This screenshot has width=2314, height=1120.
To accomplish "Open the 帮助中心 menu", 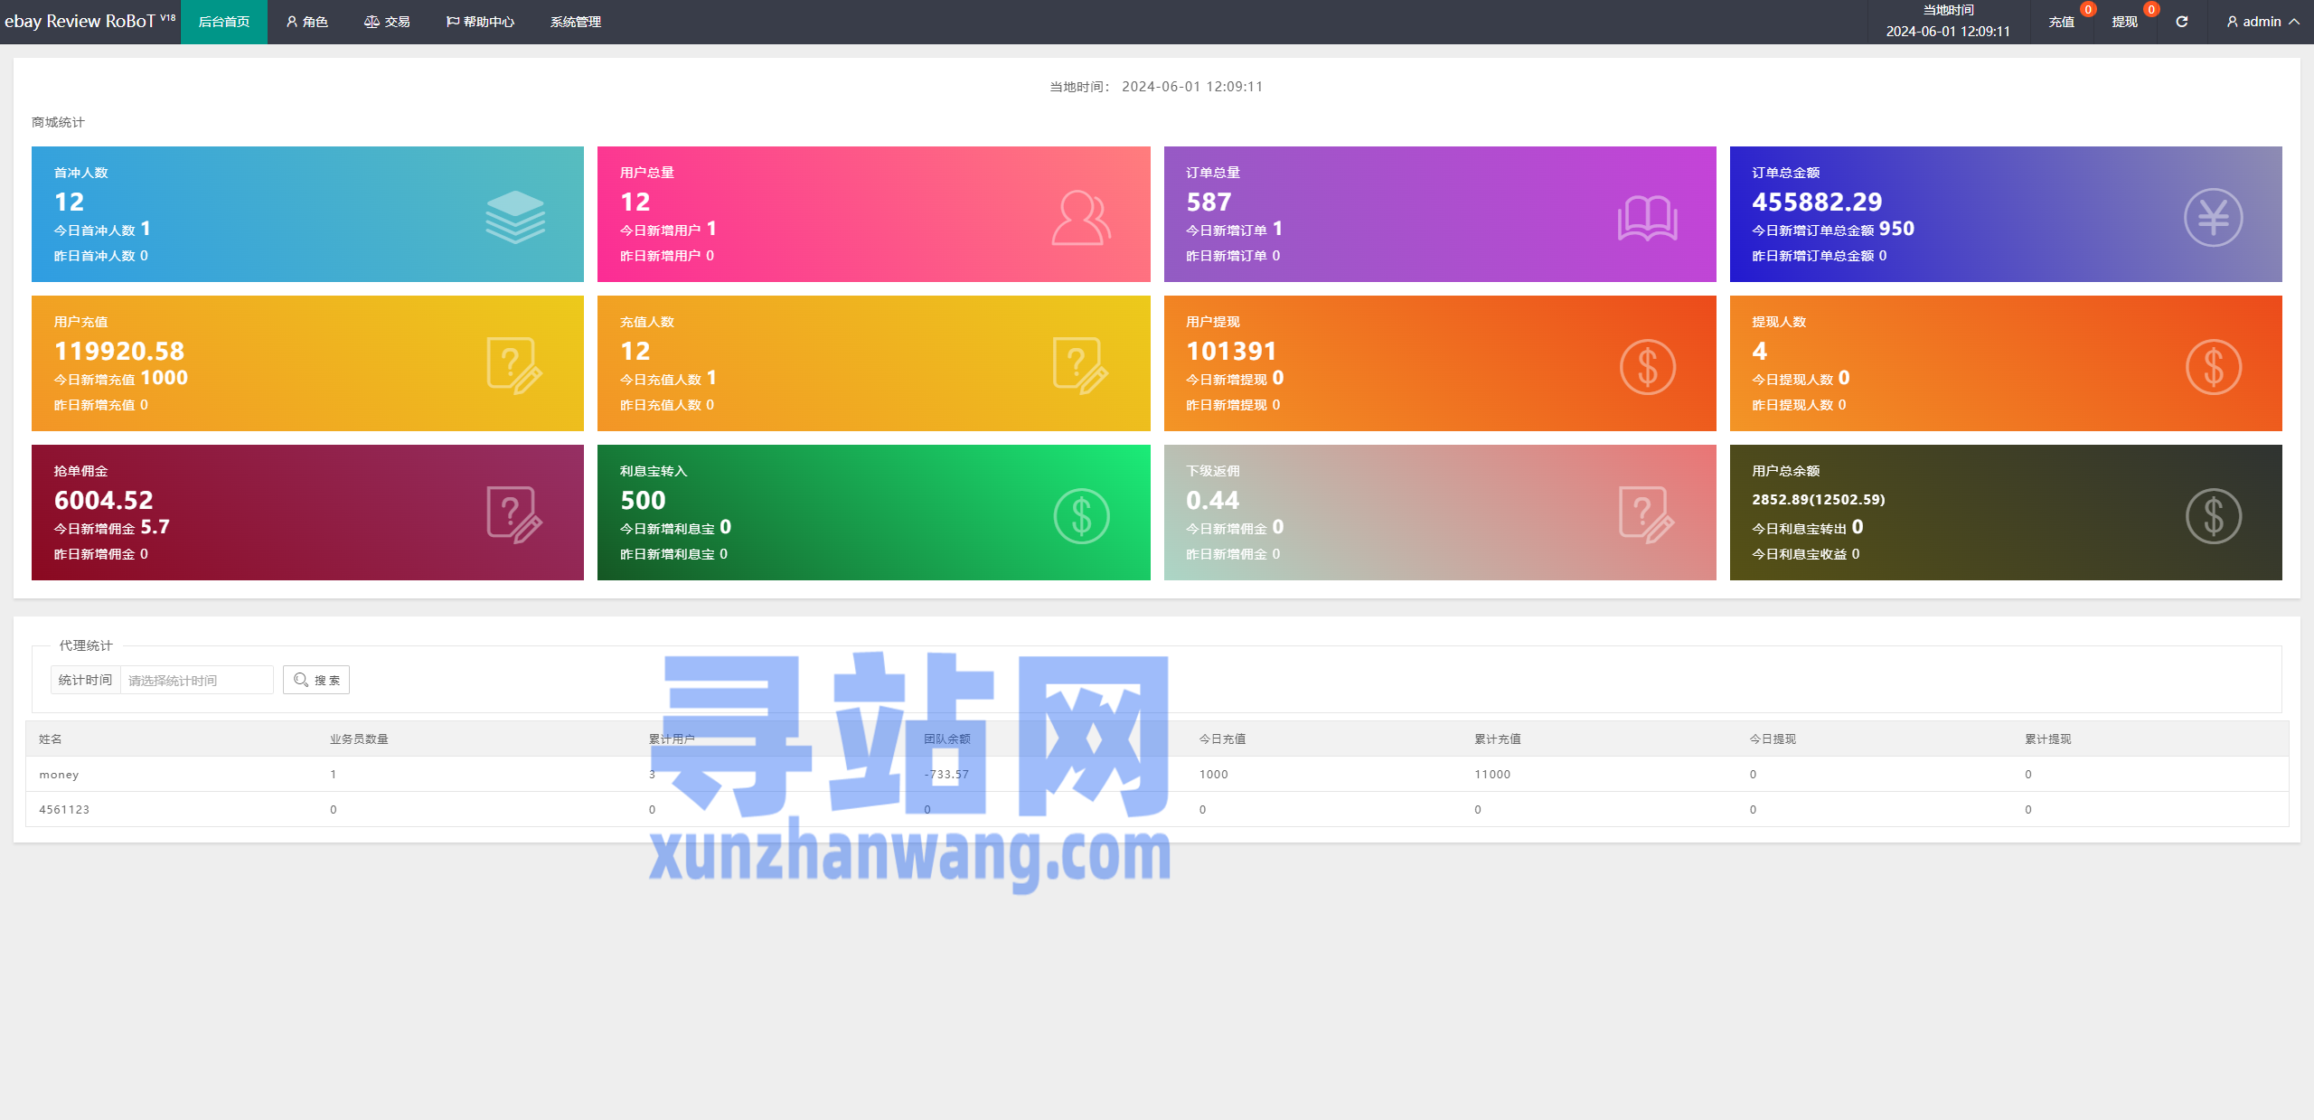I will (x=480, y=22).
